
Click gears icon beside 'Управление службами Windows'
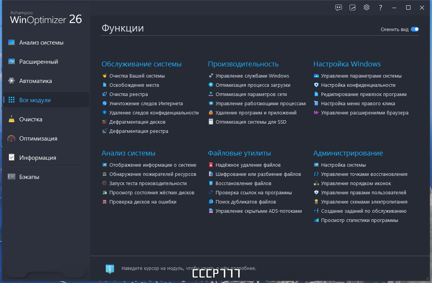pyautogui.click(x=211, y=76)
